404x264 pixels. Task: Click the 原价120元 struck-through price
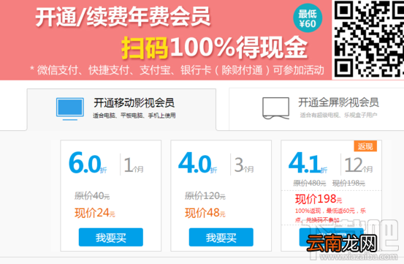205,196
